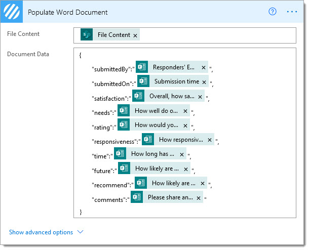Open the three-dots more options menu
The height and width of the screenshot is (250, 309).
pos(292,12)
